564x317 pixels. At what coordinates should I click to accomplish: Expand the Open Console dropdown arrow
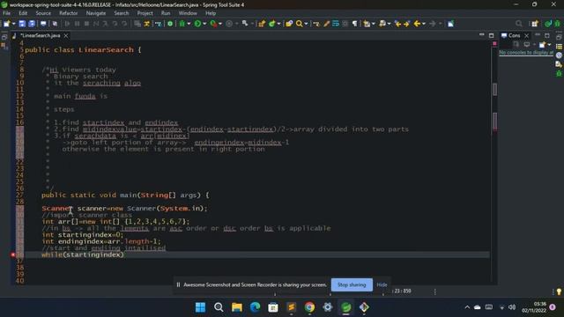click(x=549, y=45)
